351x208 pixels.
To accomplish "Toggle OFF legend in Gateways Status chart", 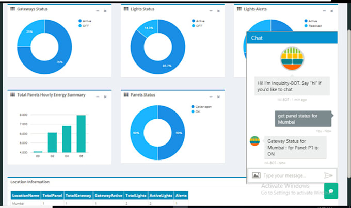I will [x=84, y=26].
